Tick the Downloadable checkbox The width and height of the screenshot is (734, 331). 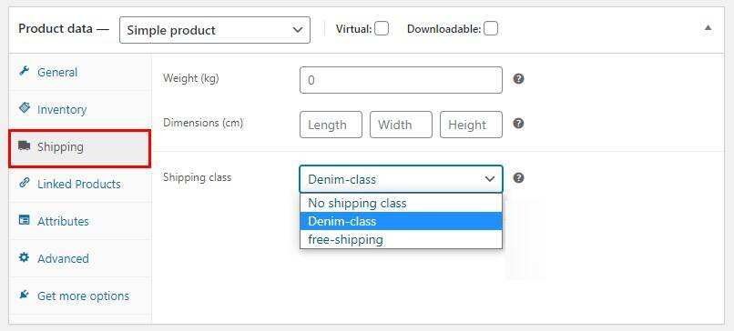(x=491, y=29)
